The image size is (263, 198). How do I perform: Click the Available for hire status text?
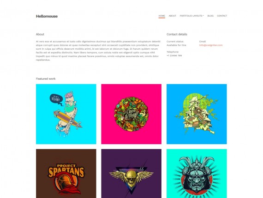click(x=176, y=45)
